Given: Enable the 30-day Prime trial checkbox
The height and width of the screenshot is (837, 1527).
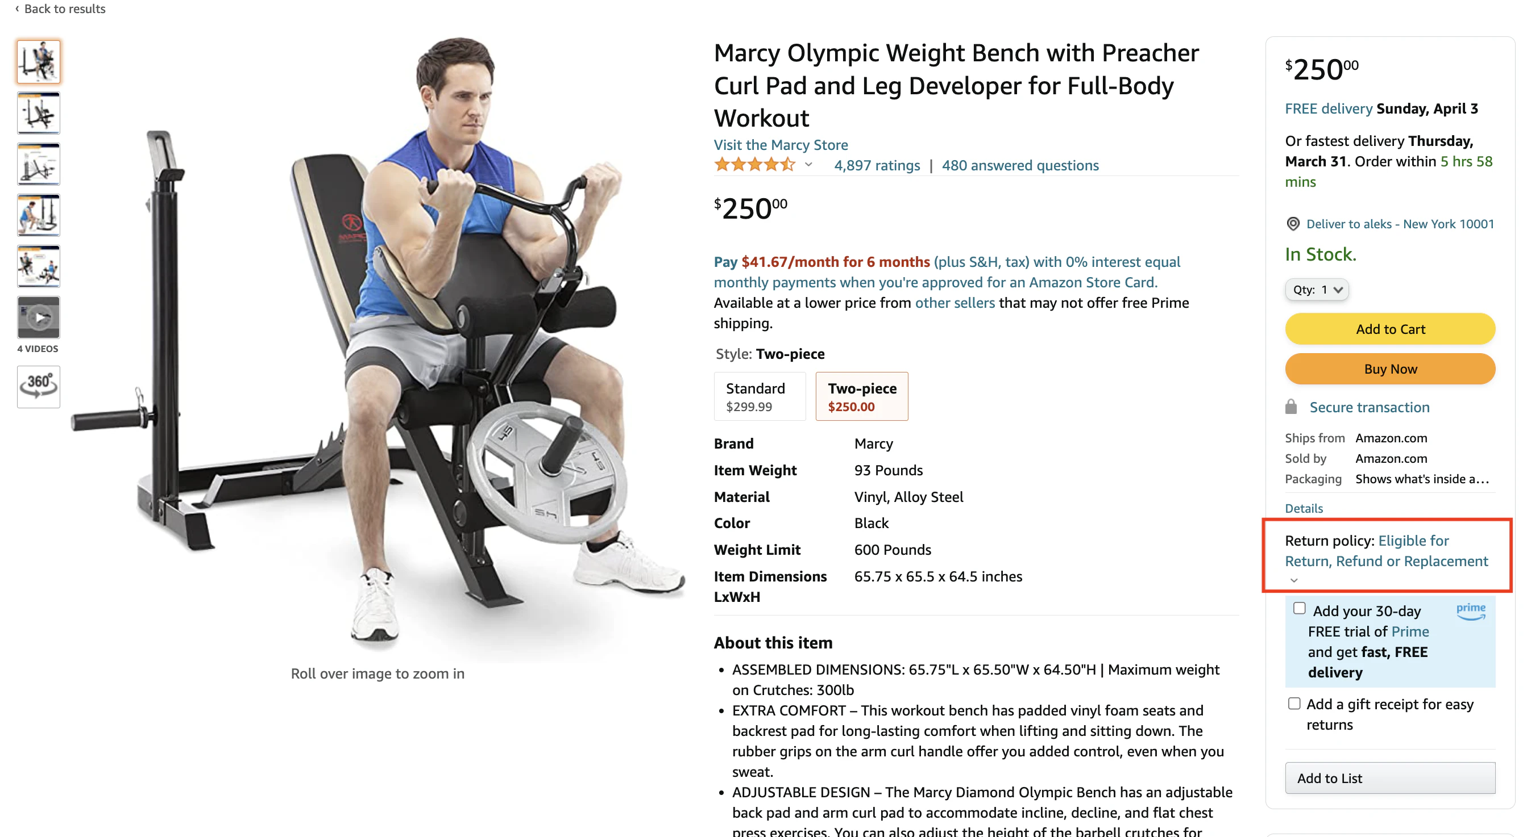Looking at the screenshot, I should point(1300,608).
